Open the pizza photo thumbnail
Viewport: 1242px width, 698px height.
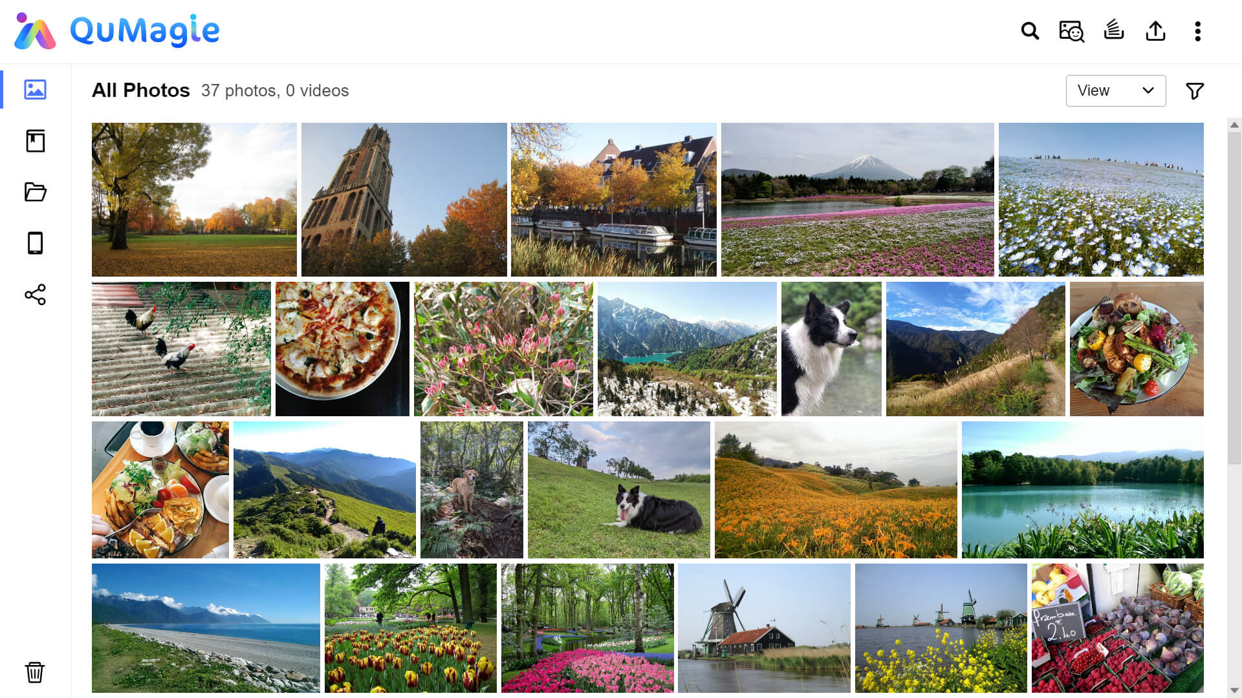(342, 349)
